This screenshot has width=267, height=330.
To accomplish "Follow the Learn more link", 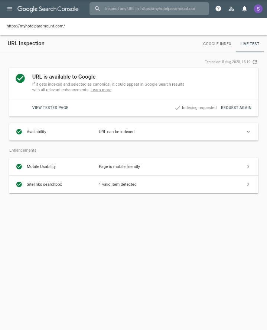I will tap(101, 90).
